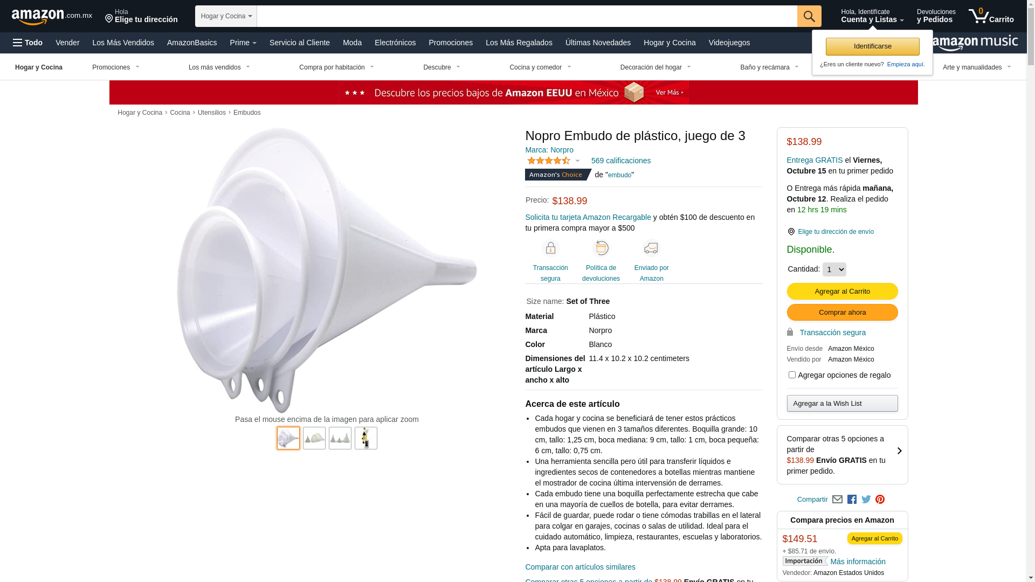This screenshot has width=1035, height=582.
Task: Open Hogar y Cocina search category dropdown
Action: 226,16
